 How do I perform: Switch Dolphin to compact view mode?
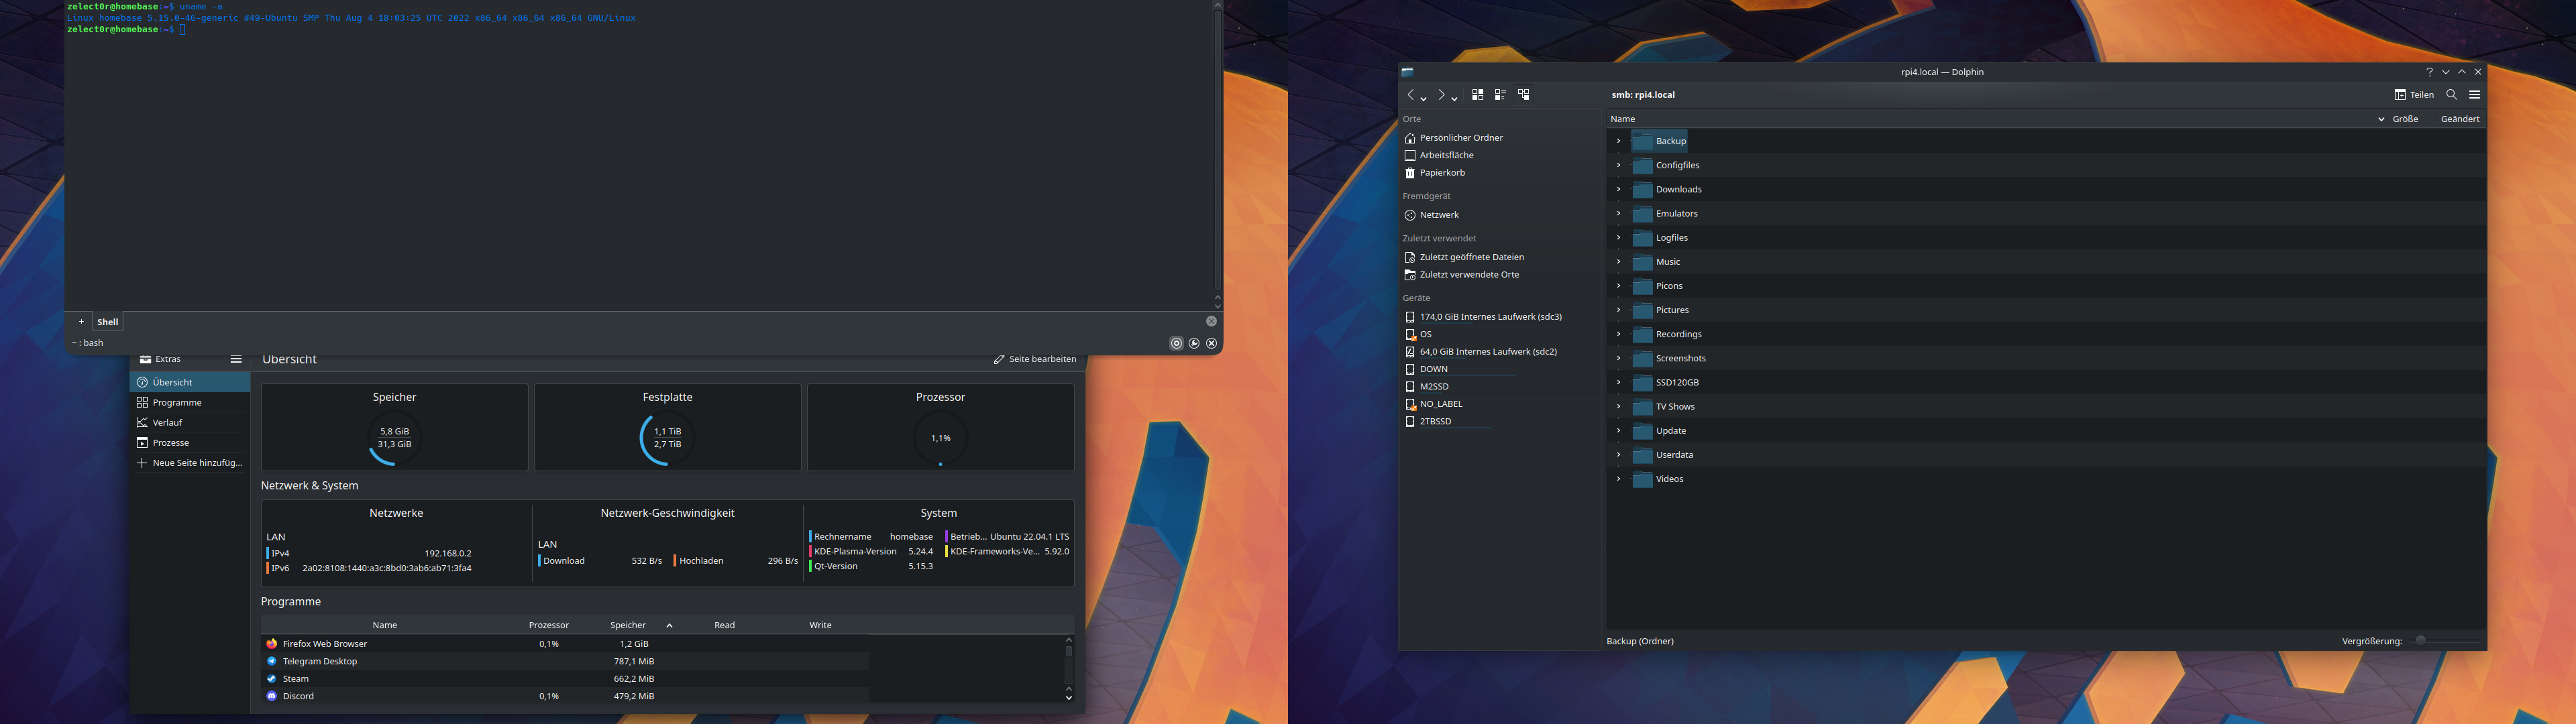(1500, 95)
